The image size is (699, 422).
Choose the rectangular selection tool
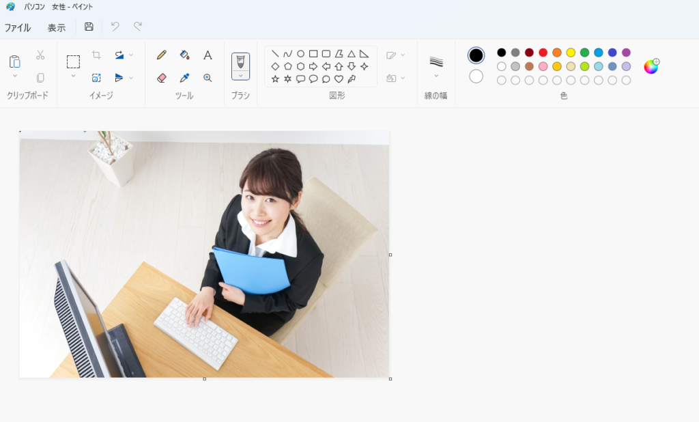coord(73,61)
